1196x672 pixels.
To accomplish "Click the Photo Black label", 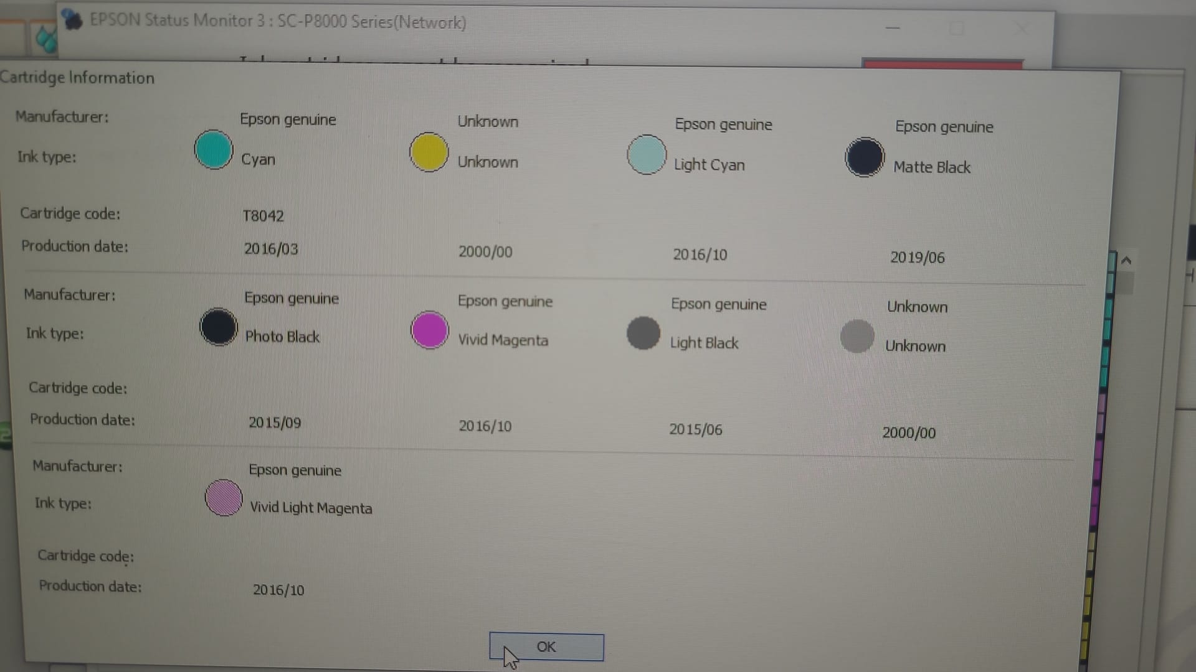I will click(x=282, y=337).
